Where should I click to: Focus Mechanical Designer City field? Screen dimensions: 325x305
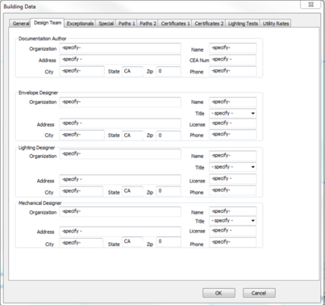point(81,243)
